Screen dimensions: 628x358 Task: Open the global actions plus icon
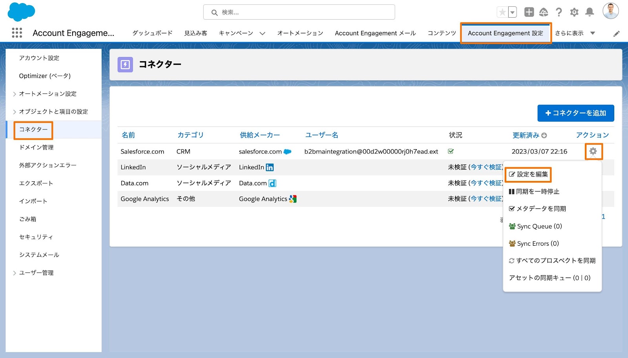tap(529, 12)
